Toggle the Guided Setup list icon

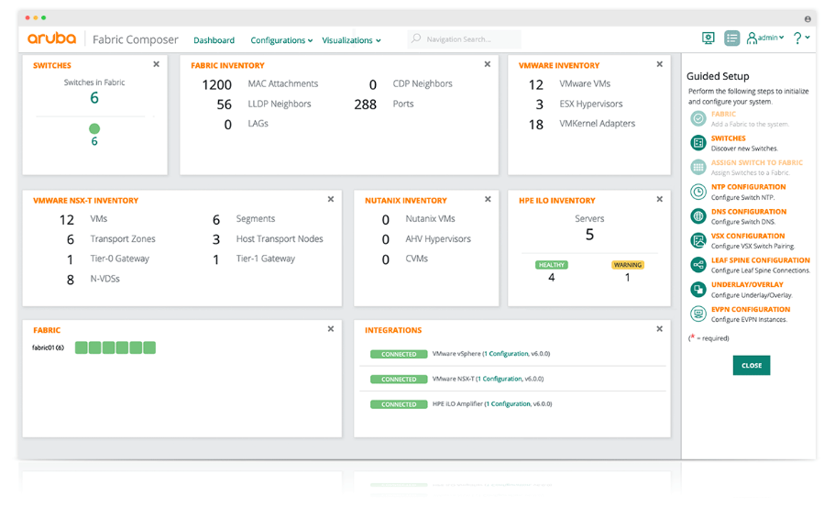tap(731, 39)
